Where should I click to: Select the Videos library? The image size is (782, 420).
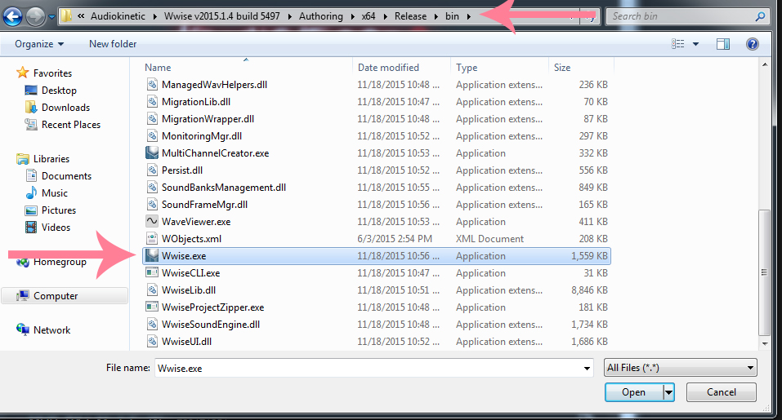point(56,227)
